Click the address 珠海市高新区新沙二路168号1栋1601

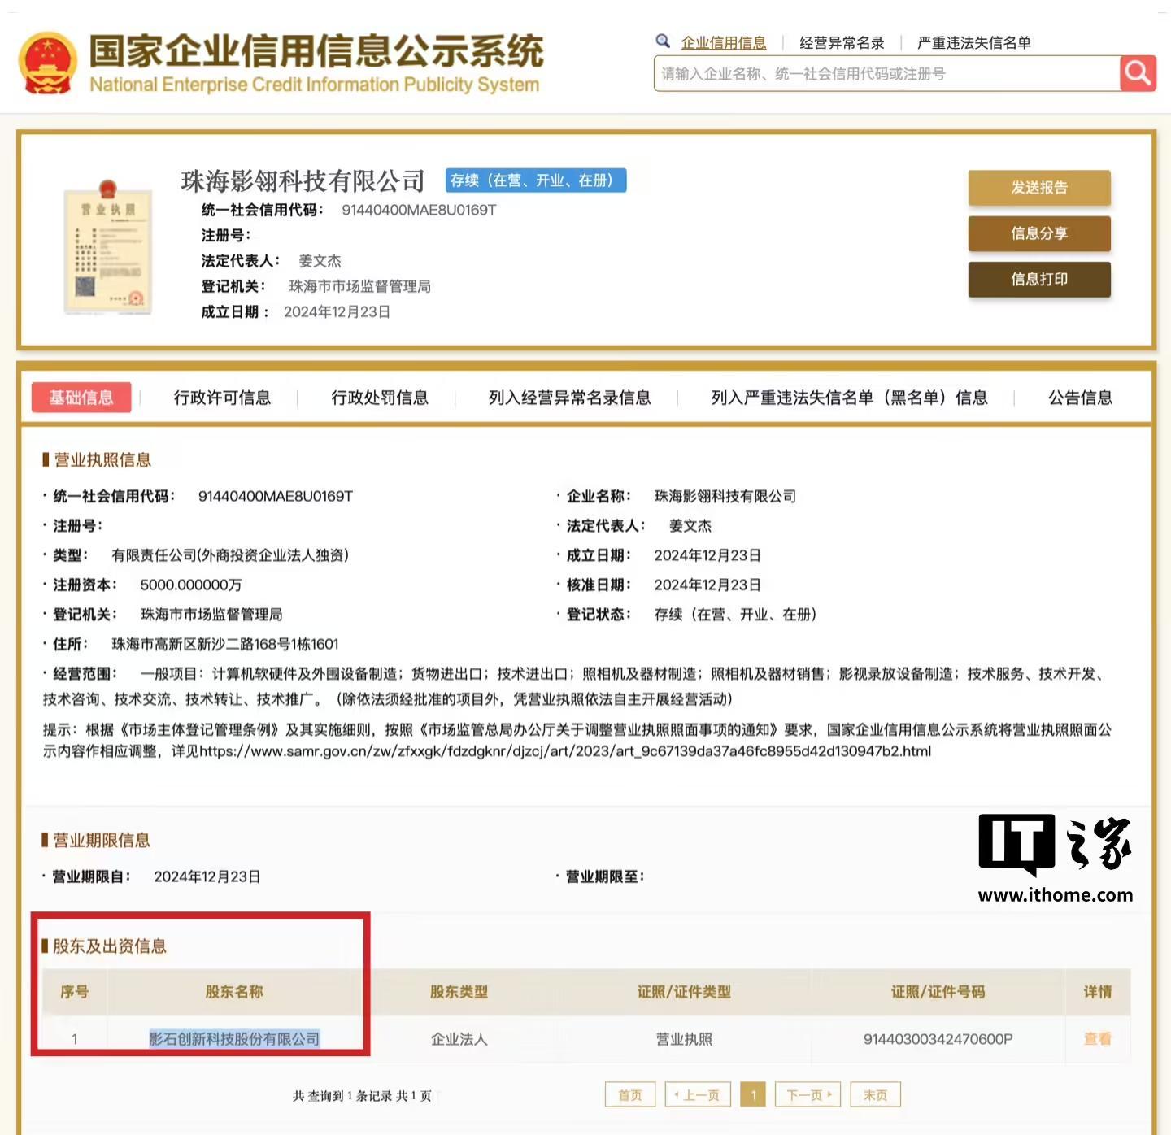[225, 644]
